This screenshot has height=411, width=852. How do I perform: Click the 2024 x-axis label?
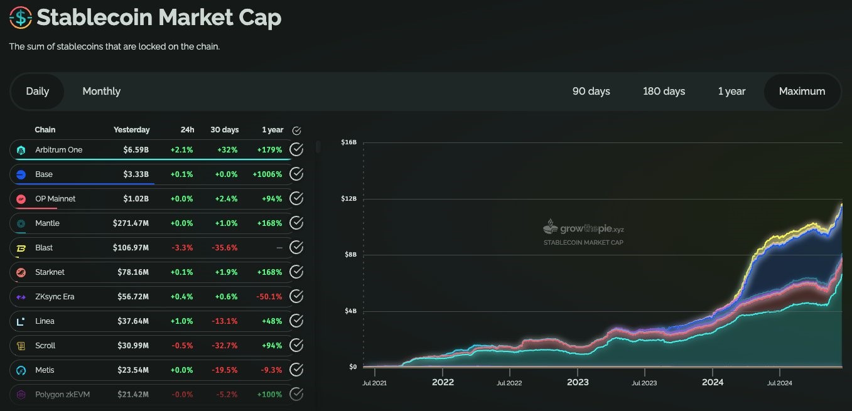coord(713,382)
